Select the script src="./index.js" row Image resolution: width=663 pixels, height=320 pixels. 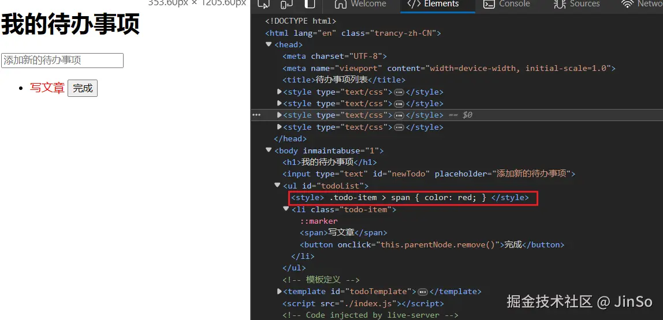(x=363, y=303)
